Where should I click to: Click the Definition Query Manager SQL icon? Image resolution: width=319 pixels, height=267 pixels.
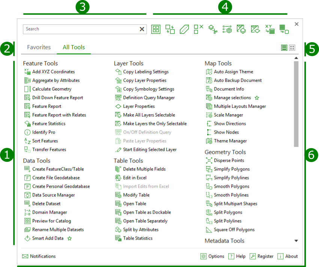(118, 98)
